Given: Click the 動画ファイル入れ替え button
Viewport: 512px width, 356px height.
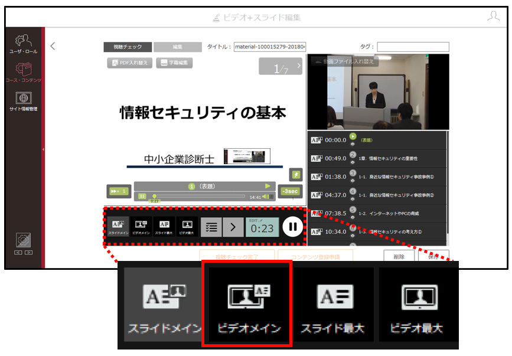Looking at the screenshot, I should (345, 61).
